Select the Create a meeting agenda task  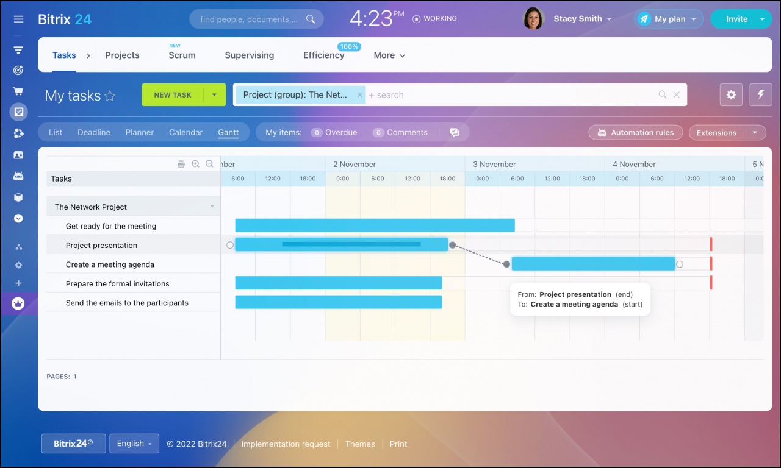110,264
